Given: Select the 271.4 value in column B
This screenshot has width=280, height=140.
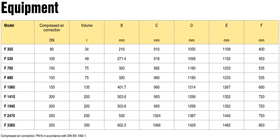Looking at the screenshot, I should click(122, 59).
